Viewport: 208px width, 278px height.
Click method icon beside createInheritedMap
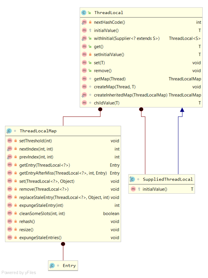coord(84,95)
